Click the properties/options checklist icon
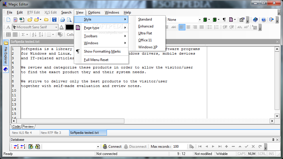This screenshot has height=159, width=283. (242, 20)
